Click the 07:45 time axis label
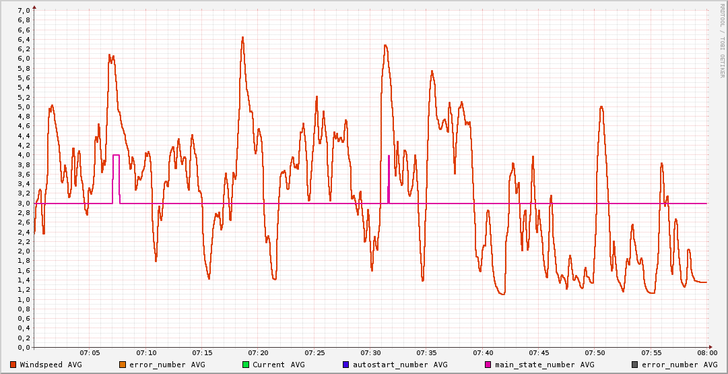Image resolution: width=728 pixels, height=374 pixels. tap(539, 353)
